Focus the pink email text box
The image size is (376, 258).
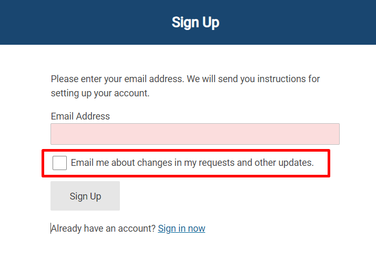pos(195,134)
